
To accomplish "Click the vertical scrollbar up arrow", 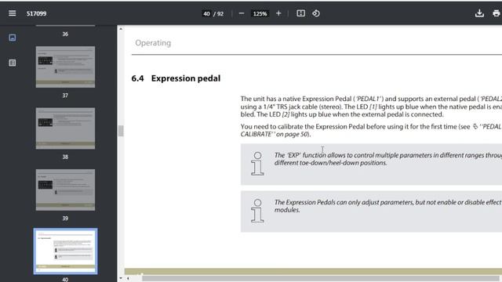I will tap(121, 29).
